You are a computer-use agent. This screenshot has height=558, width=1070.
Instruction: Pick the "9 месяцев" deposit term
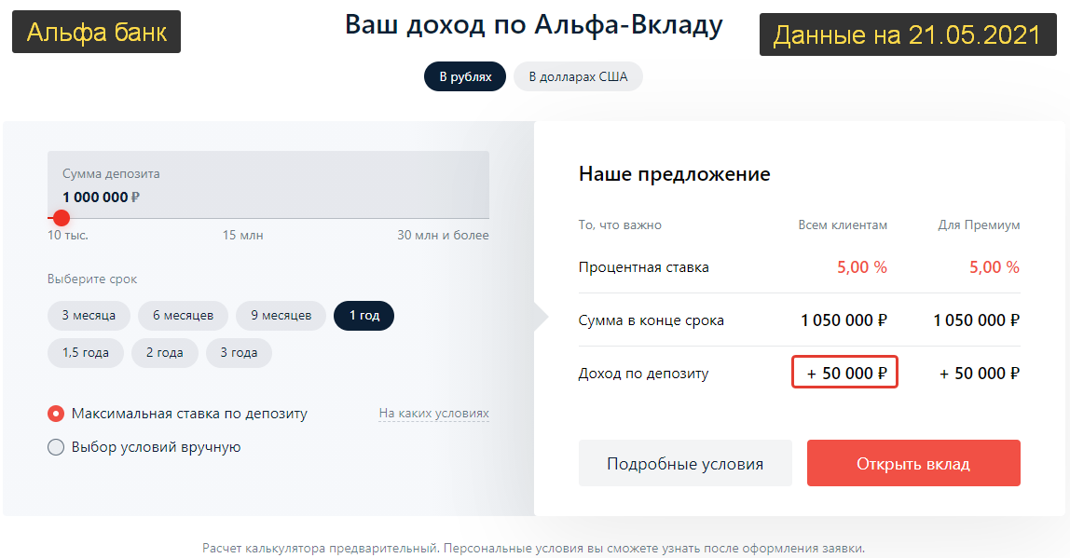(281, 316)
